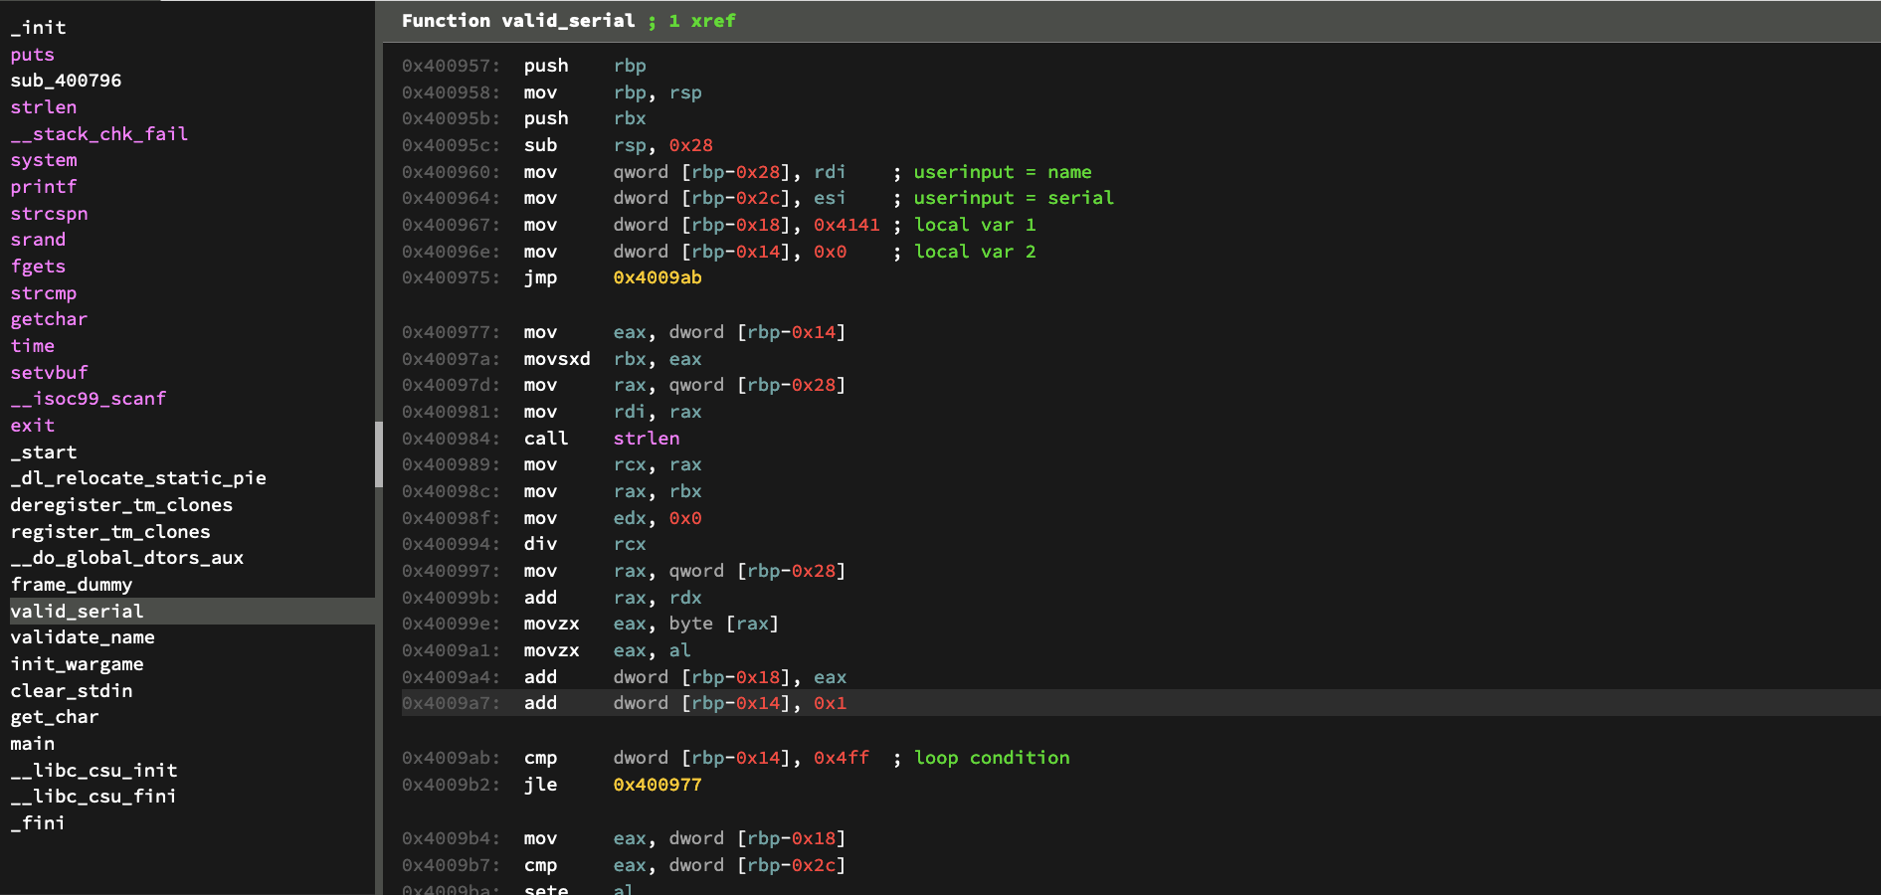This screenshot has height=895, width=1881.
Task: Select get_char in the sidebar
Action: click(x=55, y=717)
